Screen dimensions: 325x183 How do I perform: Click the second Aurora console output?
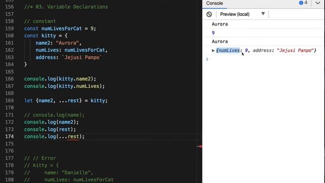(x=220, y=42)
